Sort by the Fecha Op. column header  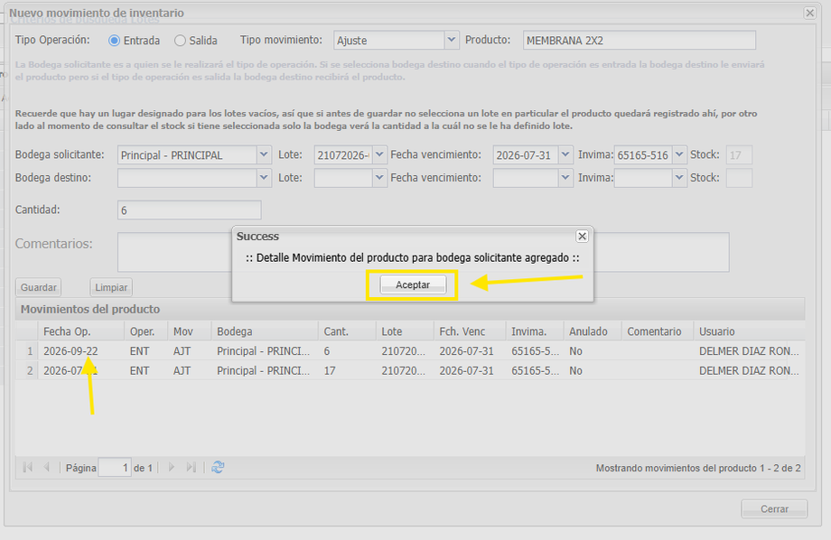[81, 331]
